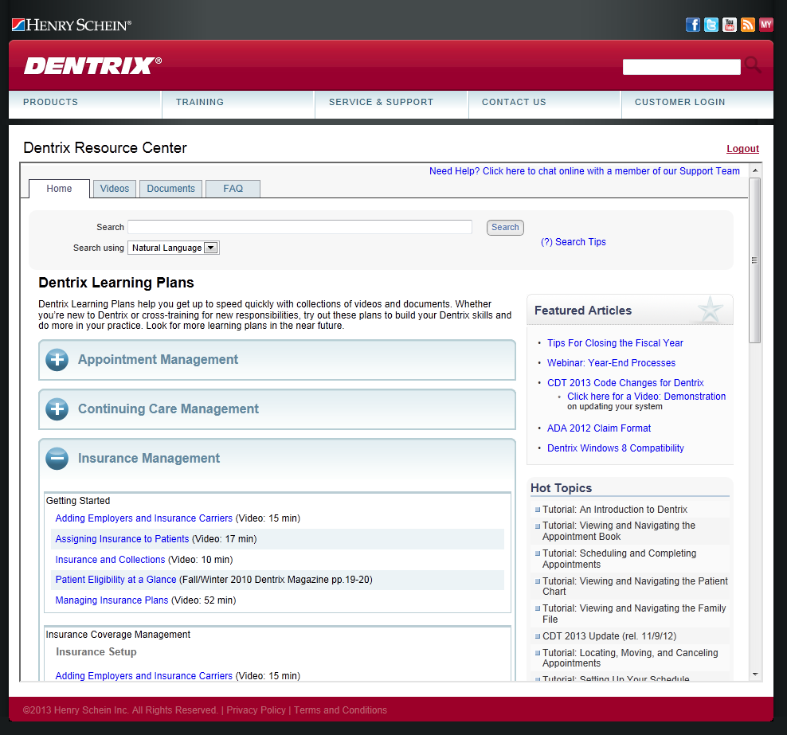Open the Terms and Conditions footer link
This screenshot has height=735, width=787.
(340, 710)
